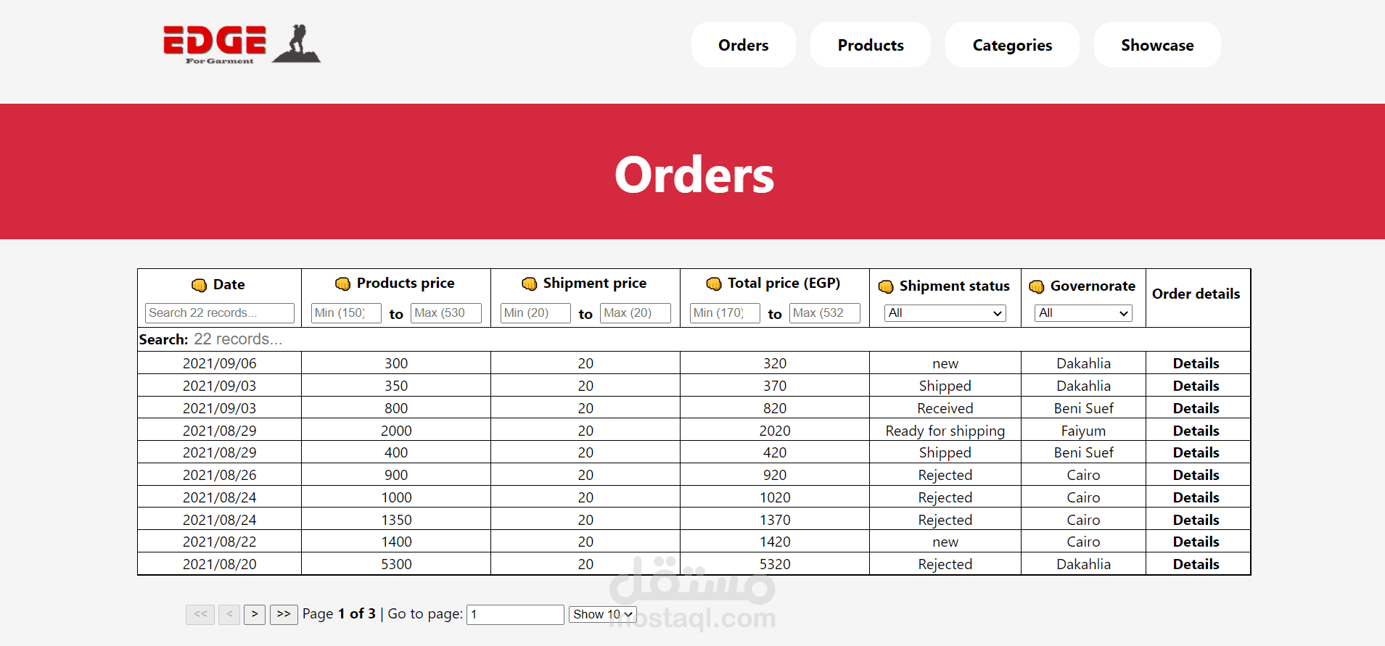The height and width of the screenshot is (646, 1385).
Task: Click the Total price Max field
Action: pos(825,313)
